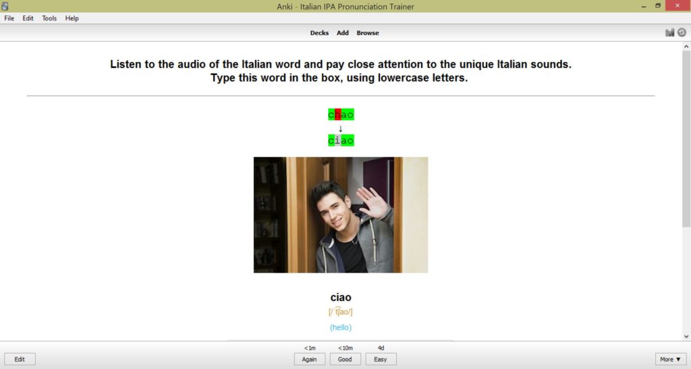This screenshot has height=369, width=691.
Task: Click the scrollbar up arrow
Action: pyautogui.click(x=686, y=47)
